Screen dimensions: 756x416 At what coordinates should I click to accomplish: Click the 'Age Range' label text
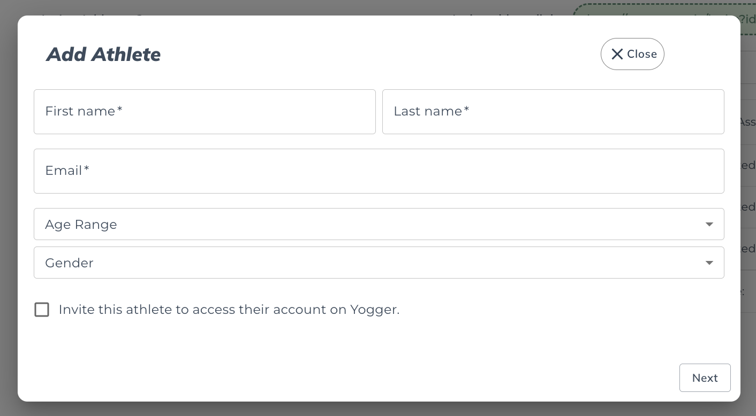coord(81,225)
